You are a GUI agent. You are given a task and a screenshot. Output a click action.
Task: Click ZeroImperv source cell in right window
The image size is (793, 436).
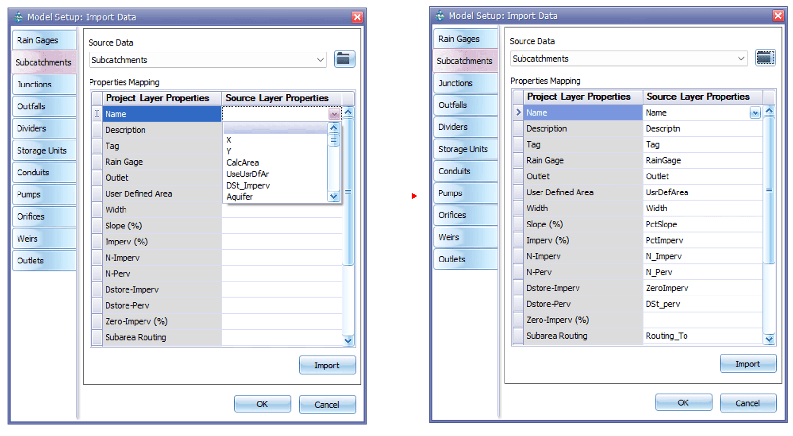coord(703,288)
